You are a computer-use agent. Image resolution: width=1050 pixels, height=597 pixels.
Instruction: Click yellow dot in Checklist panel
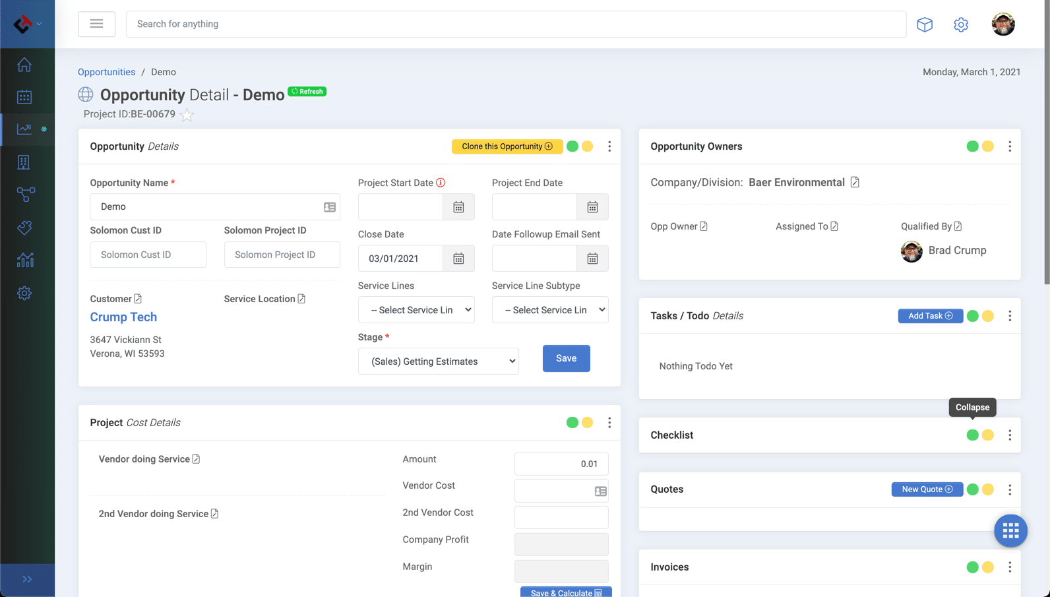click(988, 435)
